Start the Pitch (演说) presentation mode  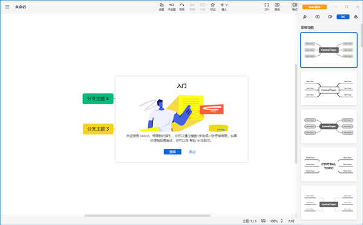pyautogui.click(x=277, y=7)
